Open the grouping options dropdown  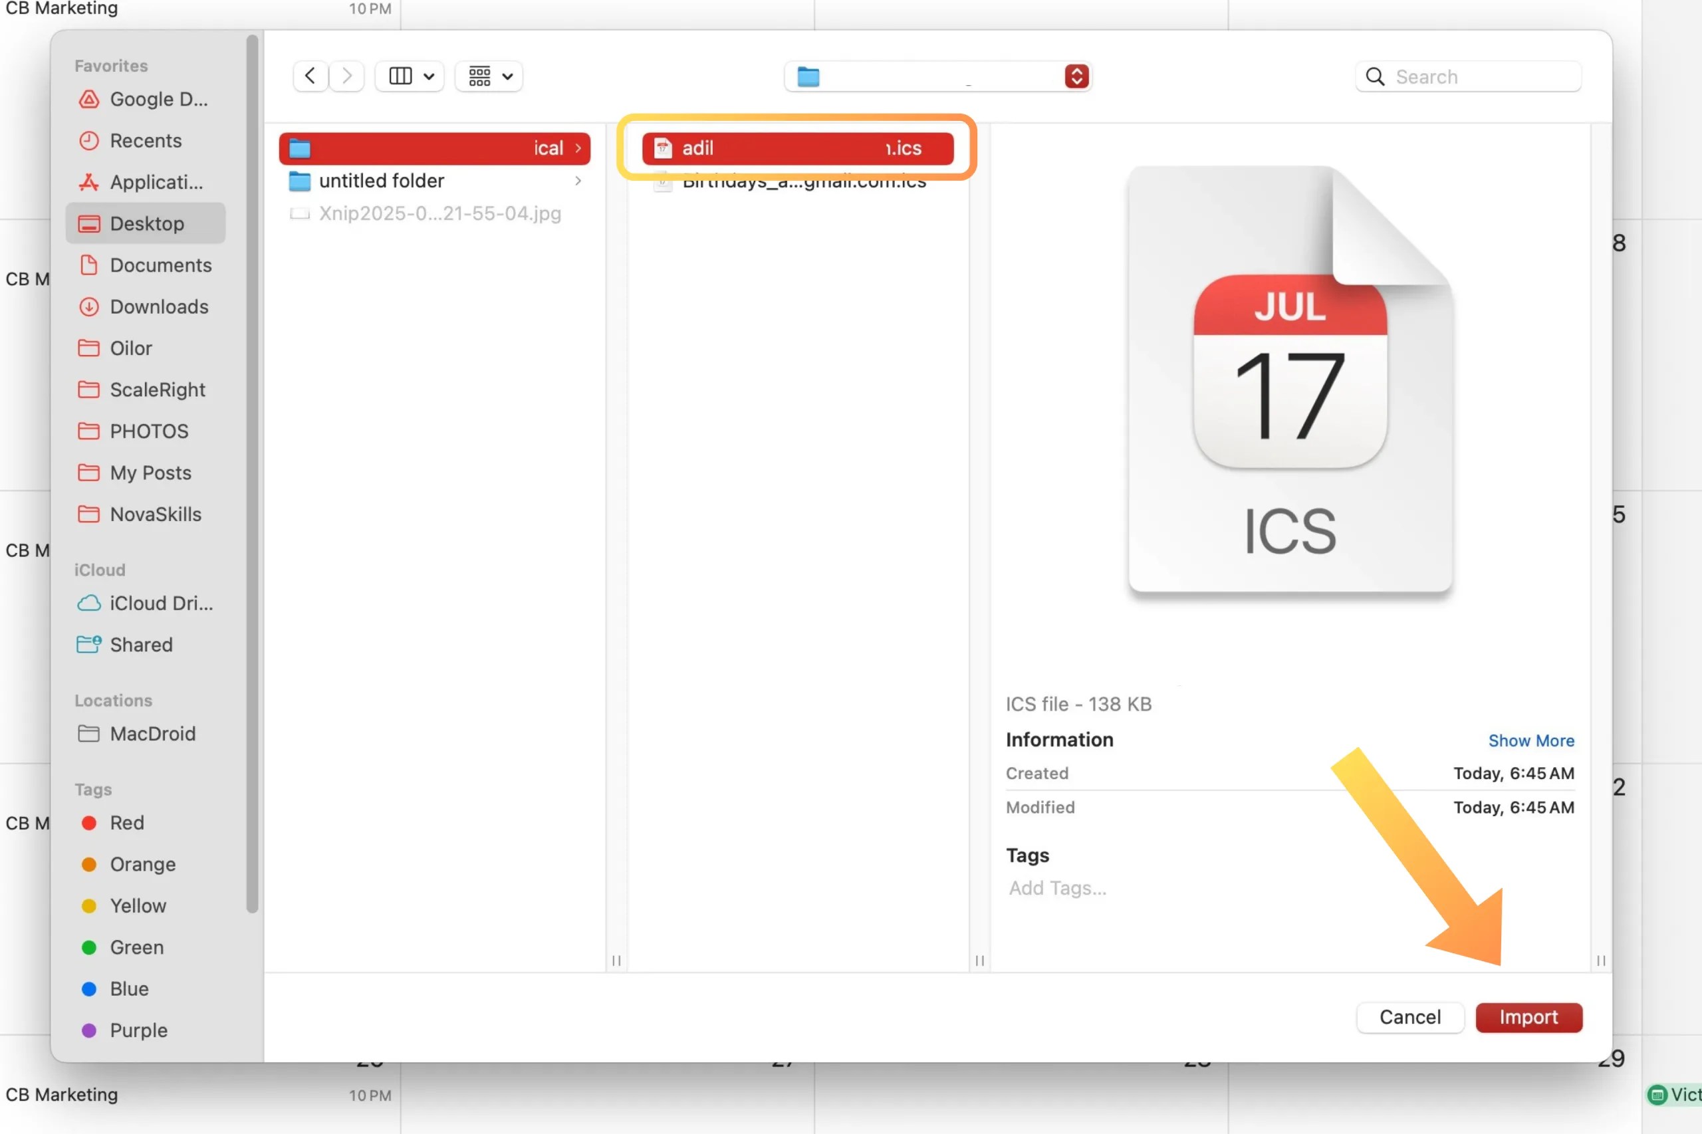490,76
